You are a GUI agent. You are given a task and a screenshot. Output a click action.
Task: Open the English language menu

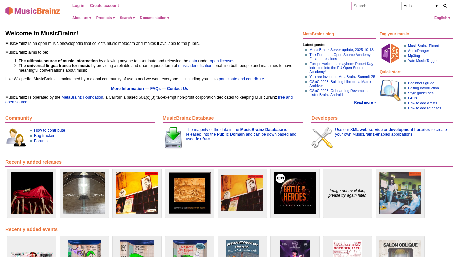click(x=442, y=18)
